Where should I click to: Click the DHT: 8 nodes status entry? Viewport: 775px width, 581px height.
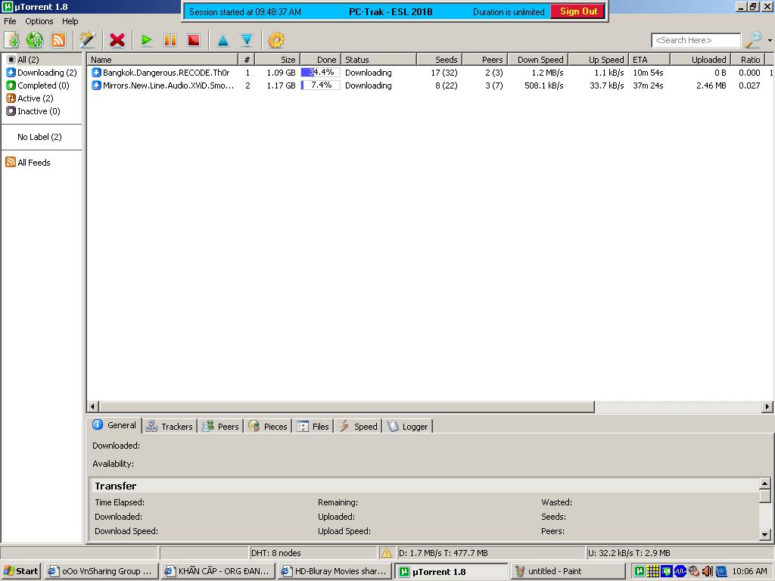coord(313,553)
